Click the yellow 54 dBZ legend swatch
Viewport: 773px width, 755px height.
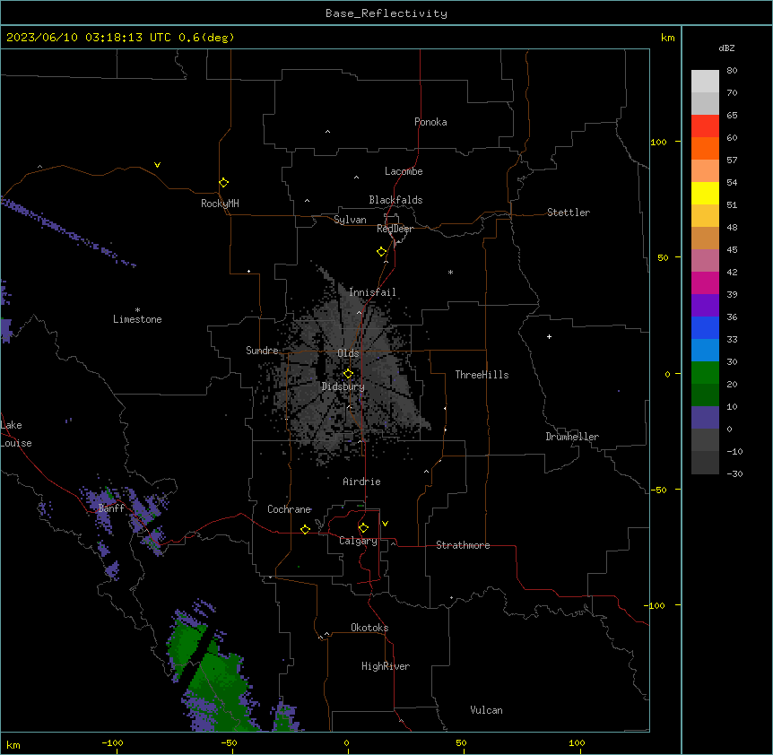tap(705, 193)
